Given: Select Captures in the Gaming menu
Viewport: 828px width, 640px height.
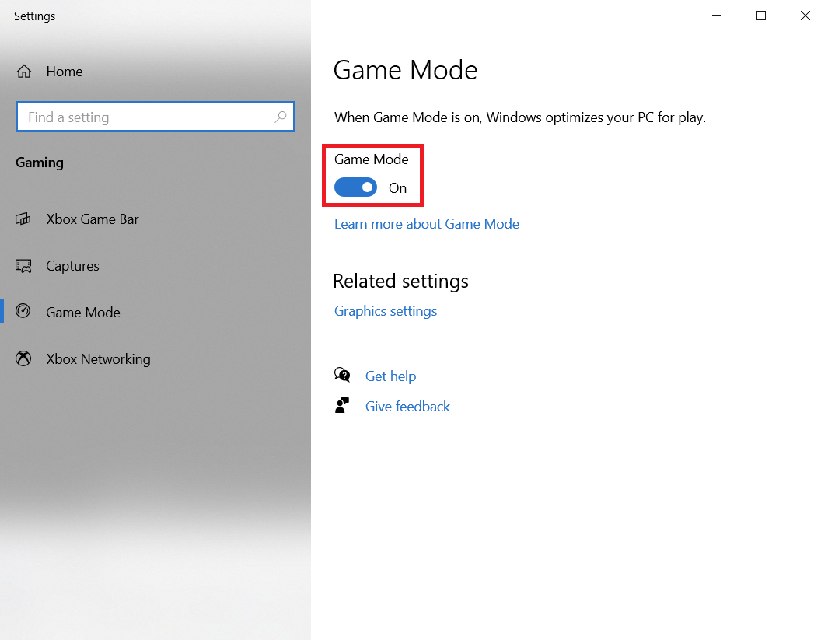Looking at the screenshot, I should [x=72, y=266].
